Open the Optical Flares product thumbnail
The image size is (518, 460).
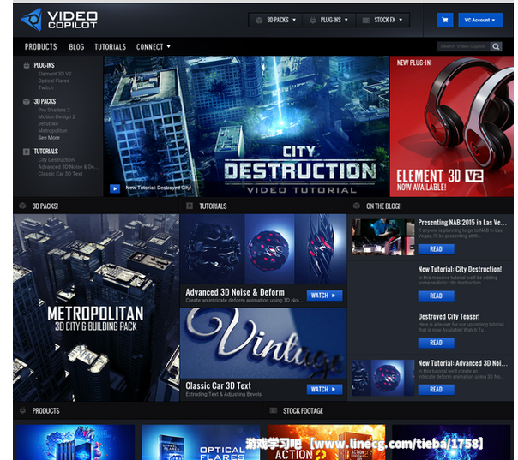point(201,442)
